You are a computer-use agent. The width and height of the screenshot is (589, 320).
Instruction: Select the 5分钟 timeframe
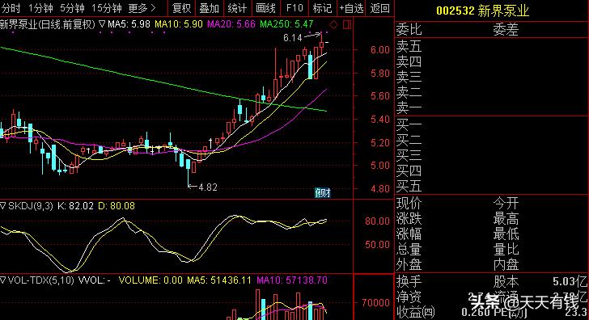[x=72, y=8]
